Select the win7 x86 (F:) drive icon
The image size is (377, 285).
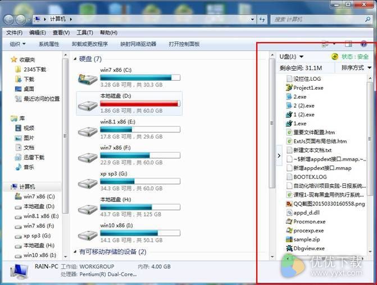pos(88,157)
